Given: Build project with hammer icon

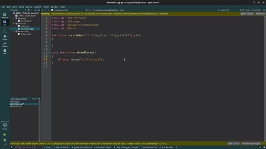Looking at the screenshot, I should pos(5,145).
